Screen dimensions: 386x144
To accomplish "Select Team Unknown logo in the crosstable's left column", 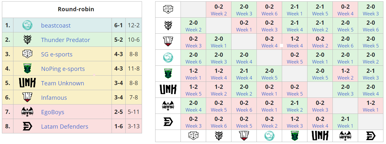I will pyautogui.click(x=168, y=90).
